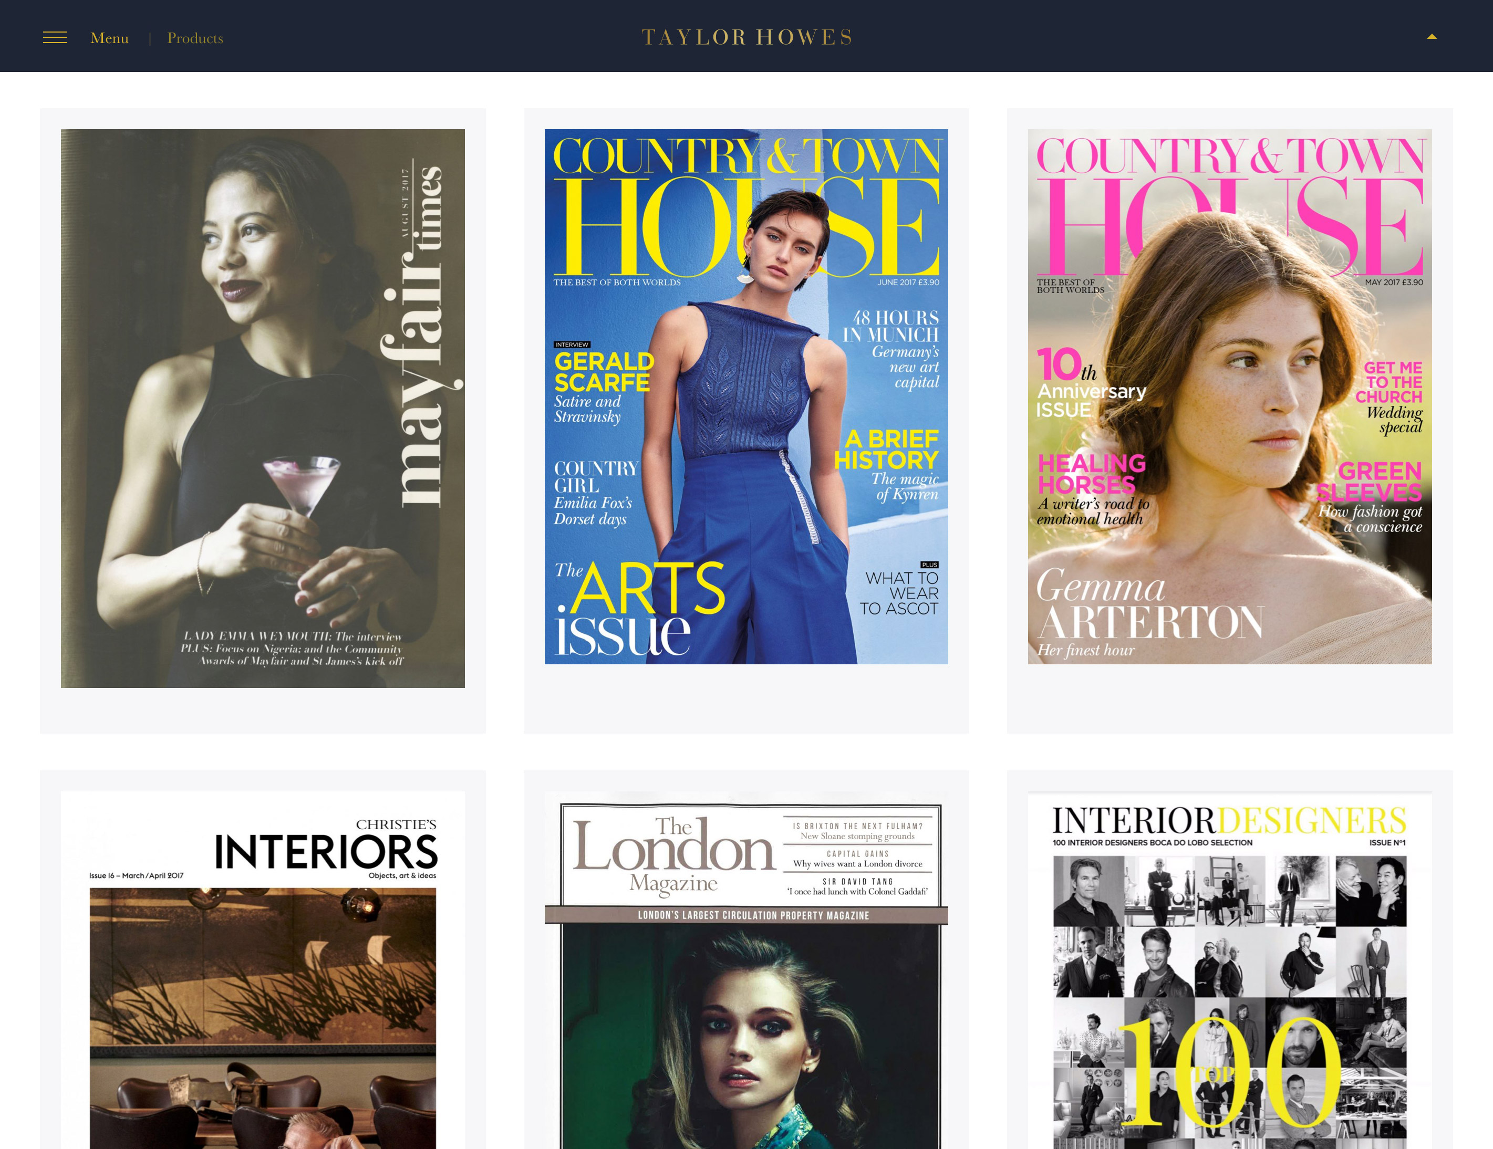Click the Taylor Howes logo
The width and height of the screenshot is (1493, 1149).
[746, 37]
